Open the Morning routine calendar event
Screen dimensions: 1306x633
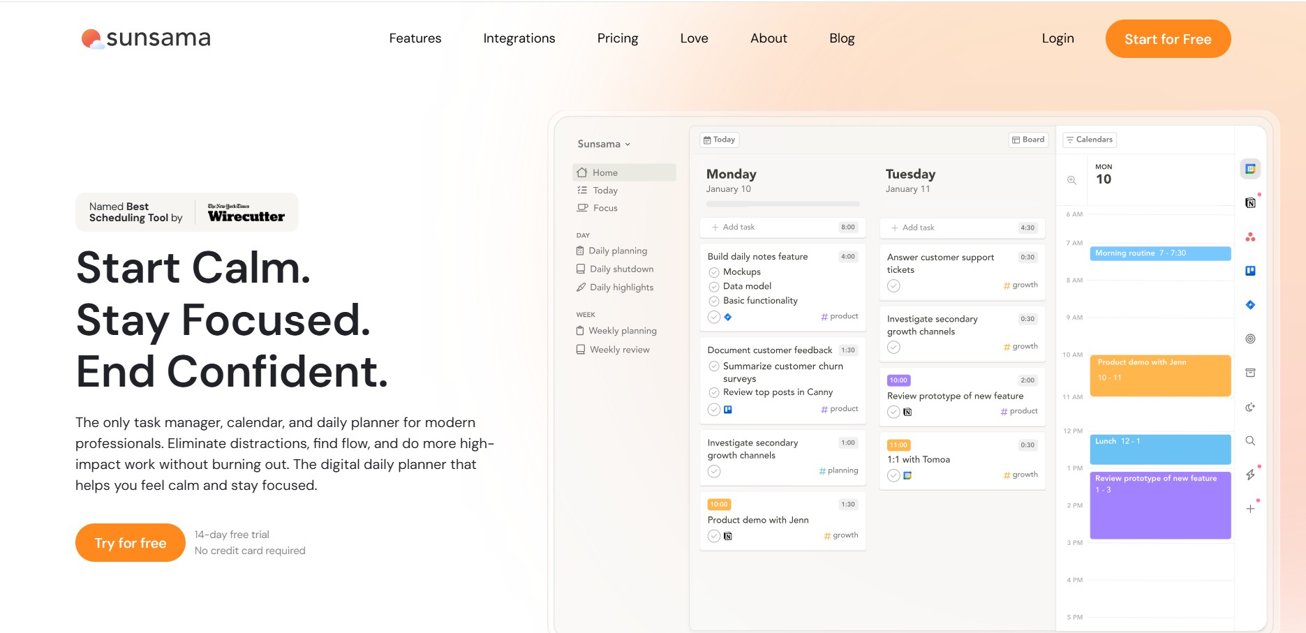coord(1160,253)
